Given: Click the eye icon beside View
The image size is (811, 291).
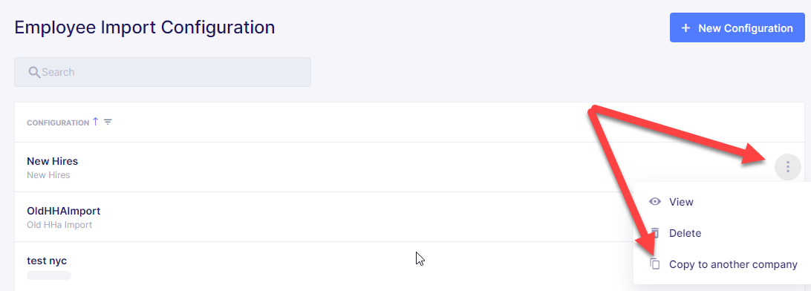Looking at the screenshot, I should pos(655,202).
